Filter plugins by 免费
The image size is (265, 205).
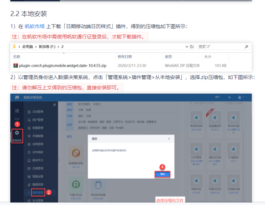88,110
